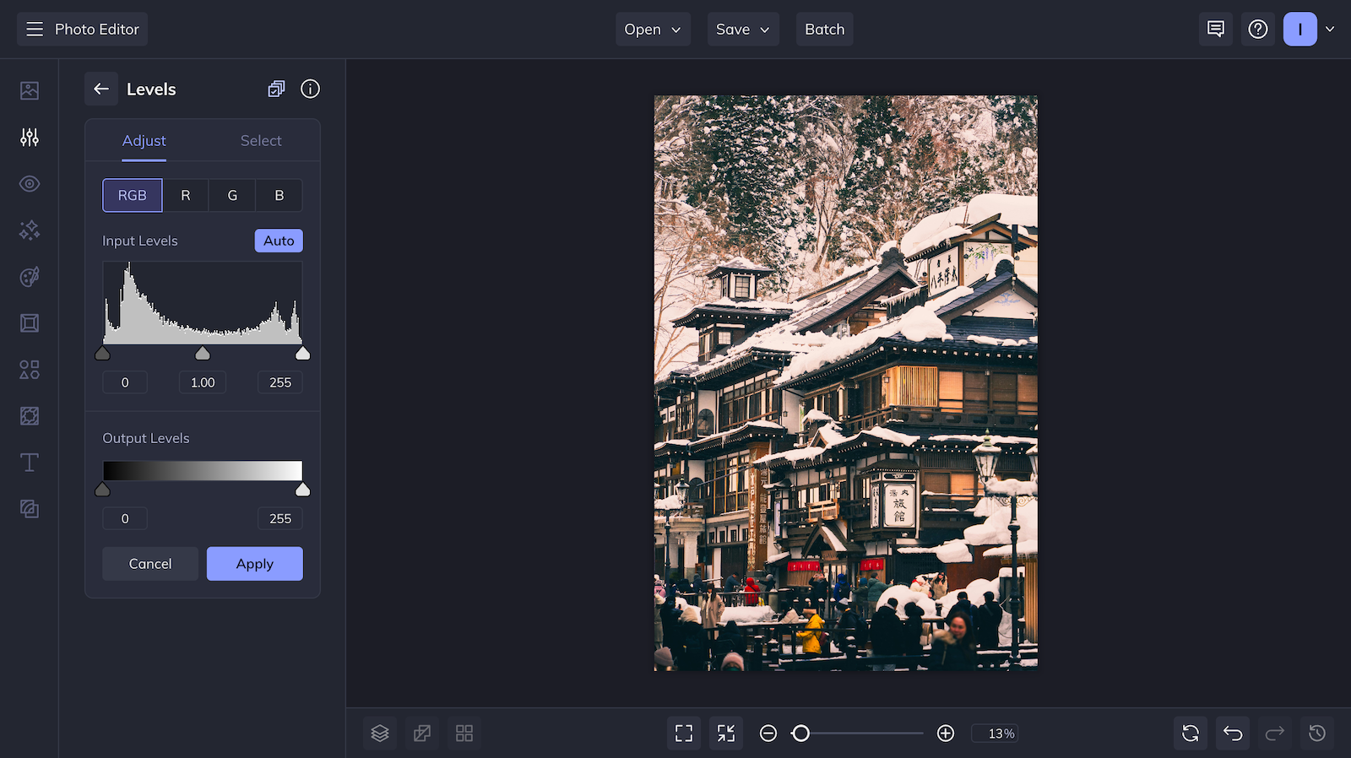Expand the Save dropdown

point(743,30)
